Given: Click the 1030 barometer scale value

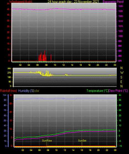Looking at the screenshot, I should point(120,6).
